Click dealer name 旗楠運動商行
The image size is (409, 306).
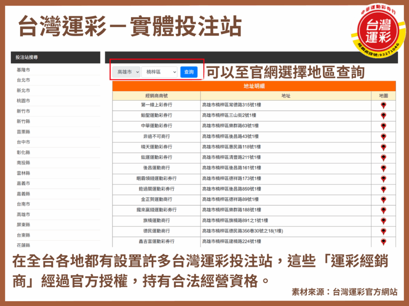(x=157, y=220)
